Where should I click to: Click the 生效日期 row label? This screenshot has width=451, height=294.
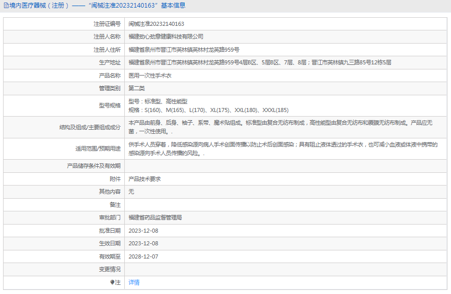pos(110,243)
